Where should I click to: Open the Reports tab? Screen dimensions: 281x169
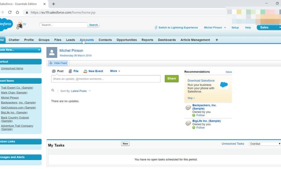(147, 40)
